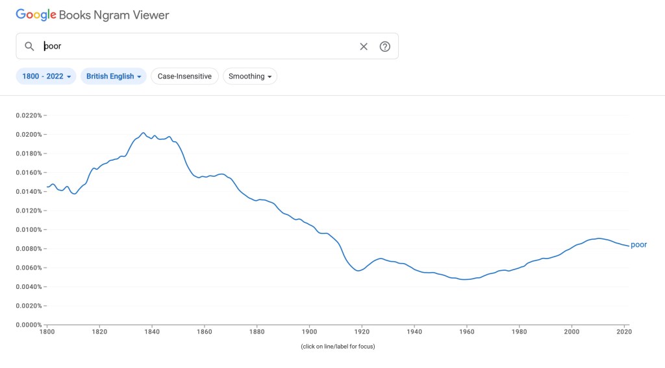Click the blue 'poor' trend line peak near 1840

coord(144,133)
